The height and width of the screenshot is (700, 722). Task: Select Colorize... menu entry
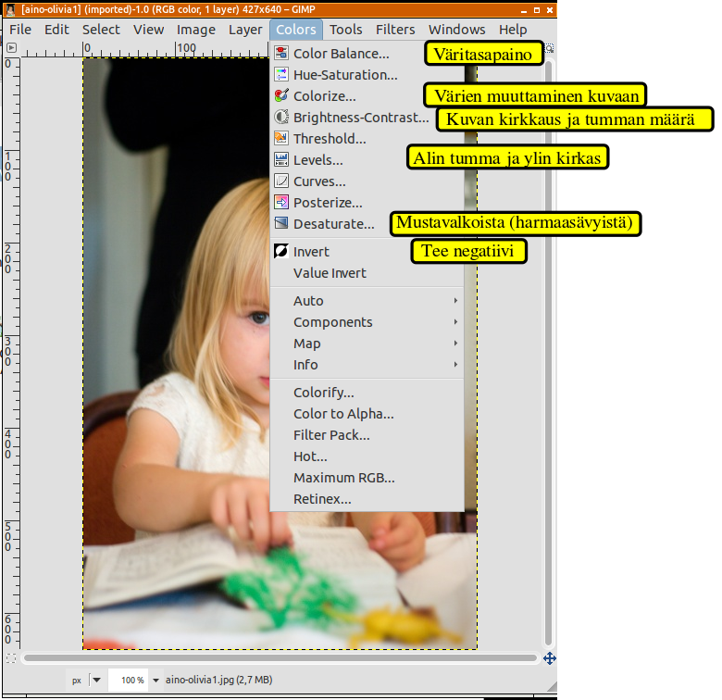367,95
